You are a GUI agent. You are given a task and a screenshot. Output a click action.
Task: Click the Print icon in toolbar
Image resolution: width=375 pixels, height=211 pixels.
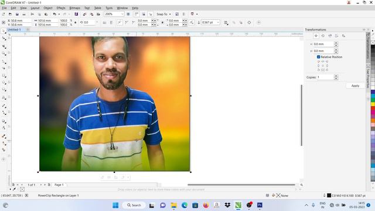coord(24,14)
